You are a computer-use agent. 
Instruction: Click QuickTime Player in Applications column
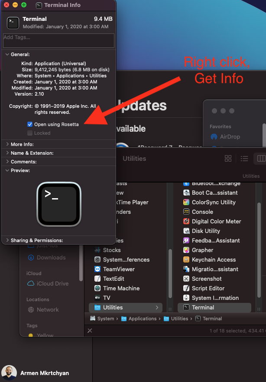[133, 202]
